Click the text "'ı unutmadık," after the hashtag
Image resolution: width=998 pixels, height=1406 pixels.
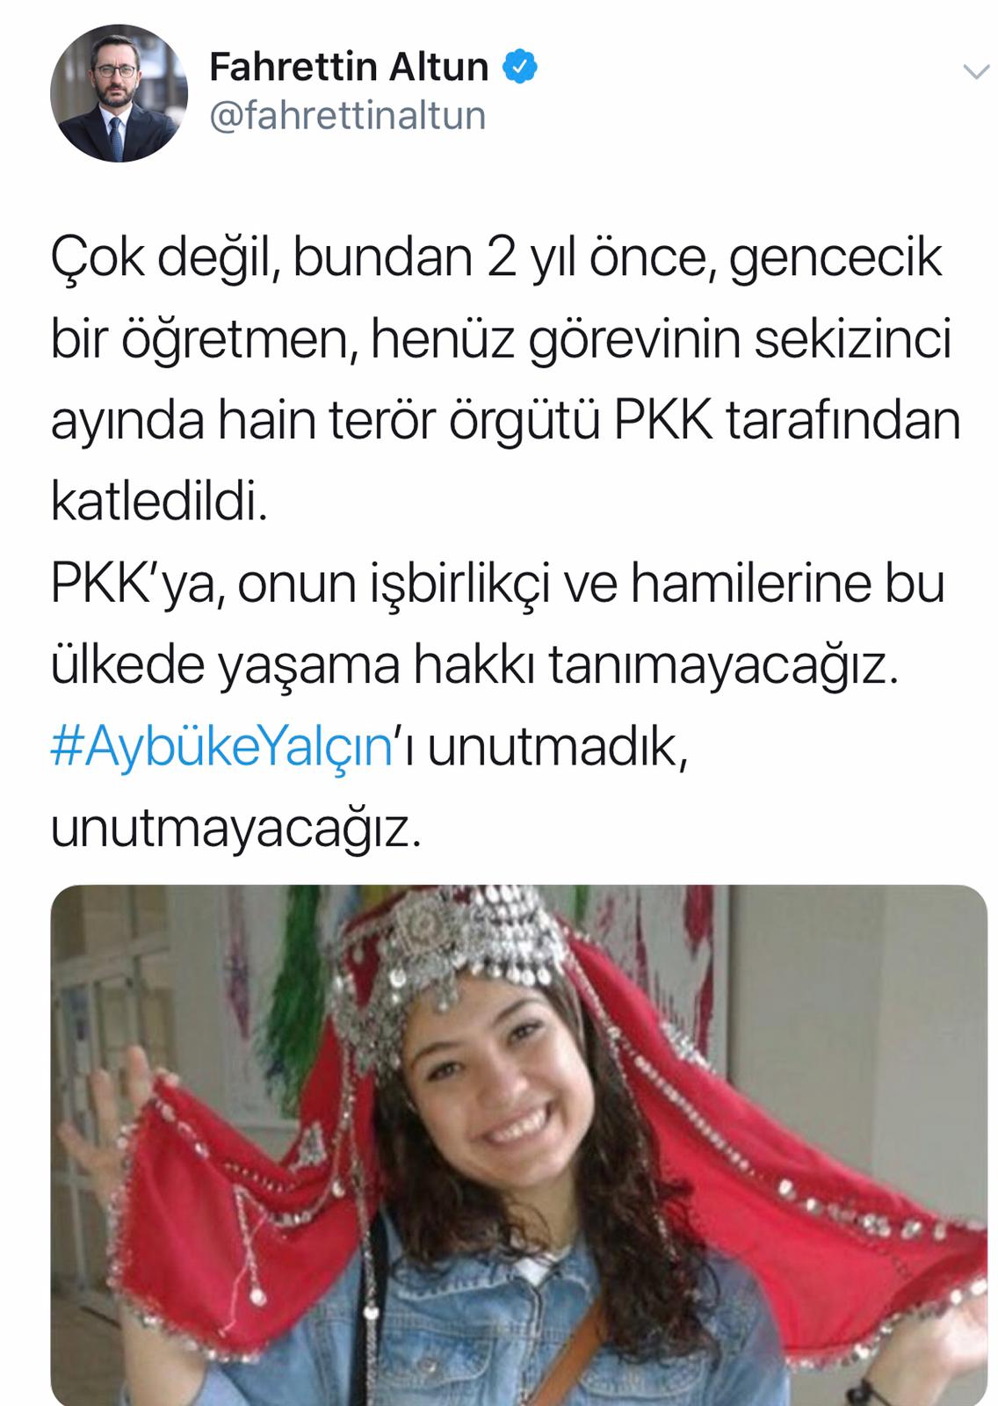(x=540, y=747)
